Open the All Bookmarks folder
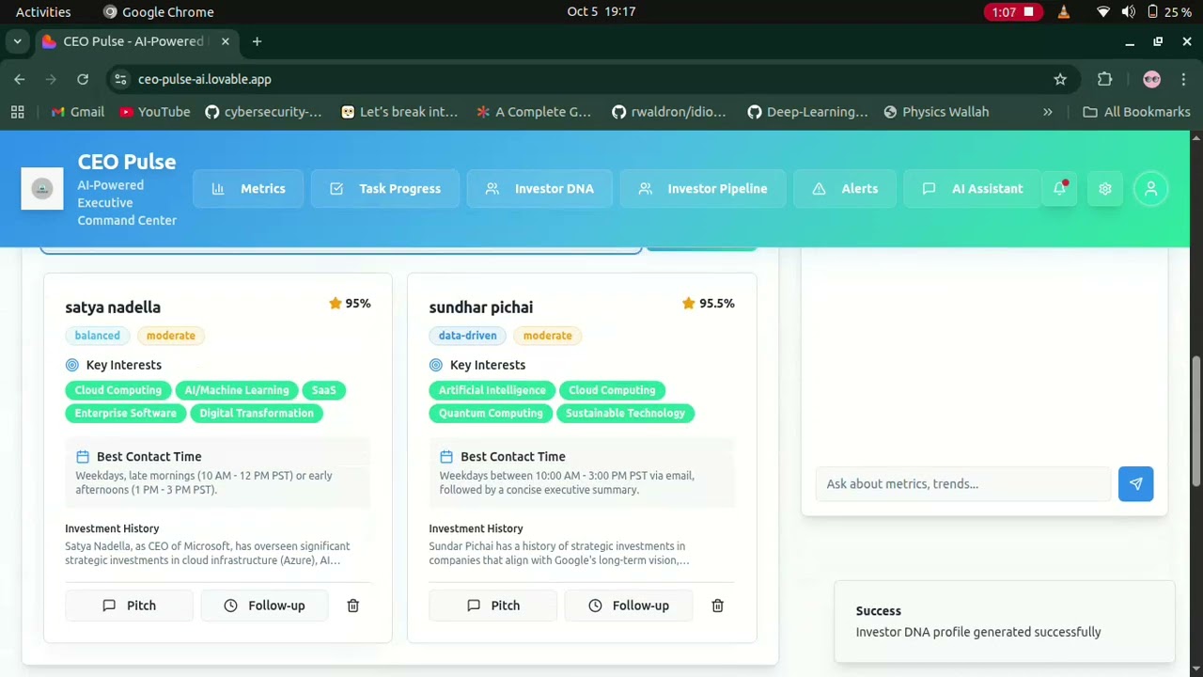 tap(1136, 112)
